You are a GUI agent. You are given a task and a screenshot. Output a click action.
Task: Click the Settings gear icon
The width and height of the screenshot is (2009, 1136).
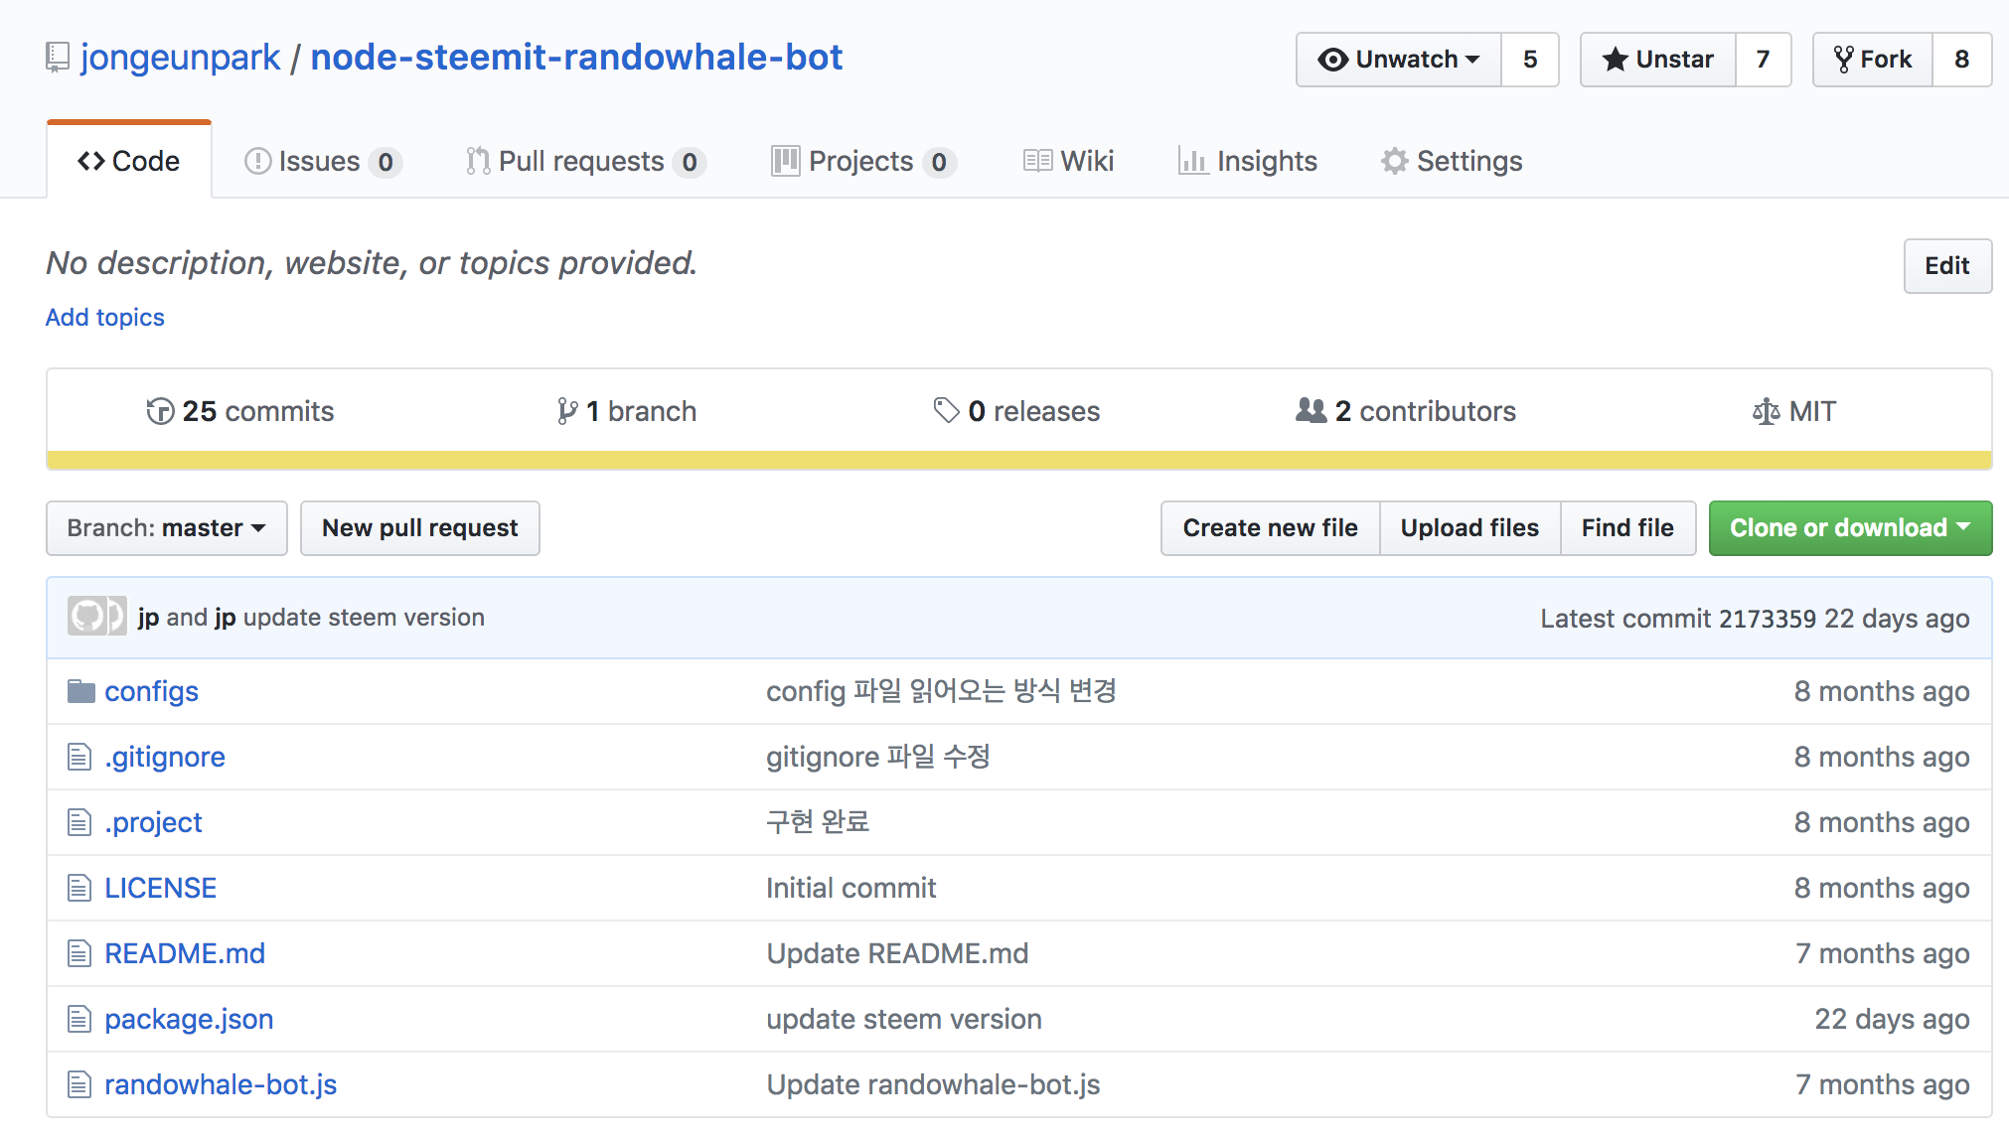click(1395, 161)
